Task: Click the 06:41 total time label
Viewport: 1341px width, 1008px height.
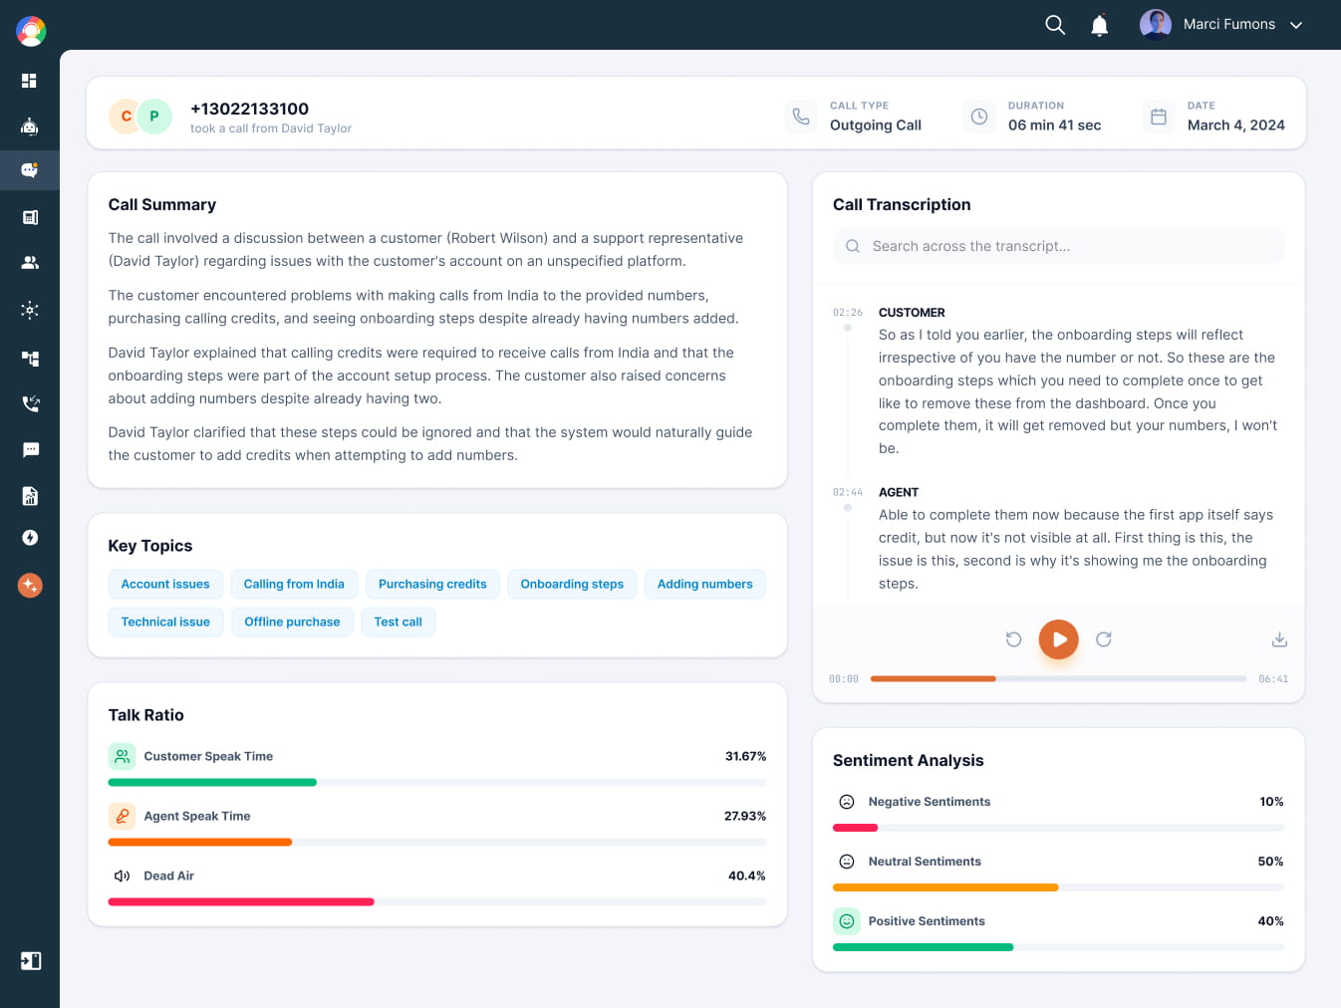Action: 1273,679
